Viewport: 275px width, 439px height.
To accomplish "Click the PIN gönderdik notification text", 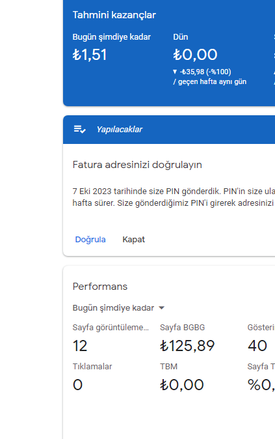I will (x=174, y=197).
